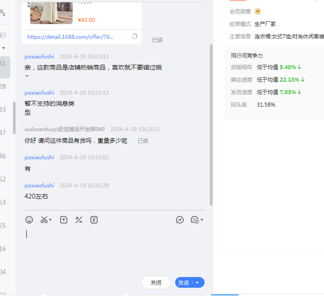Click the member medal badge icon

[x=258, y=11]
